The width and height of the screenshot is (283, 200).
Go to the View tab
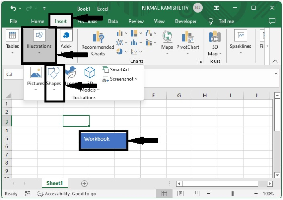tap(159, 22)
